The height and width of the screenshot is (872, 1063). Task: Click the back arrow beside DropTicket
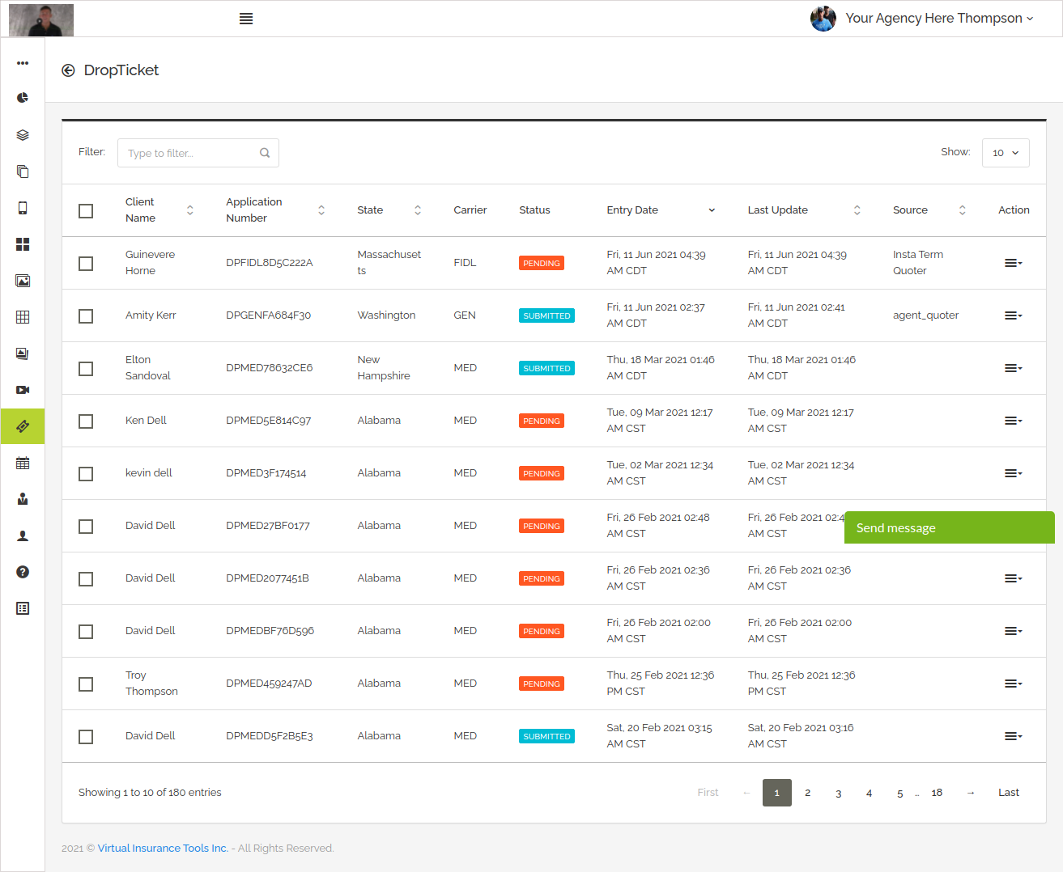[x=68, y=70]
